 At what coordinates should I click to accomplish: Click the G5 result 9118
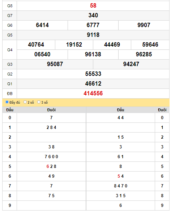coord(93,35)
